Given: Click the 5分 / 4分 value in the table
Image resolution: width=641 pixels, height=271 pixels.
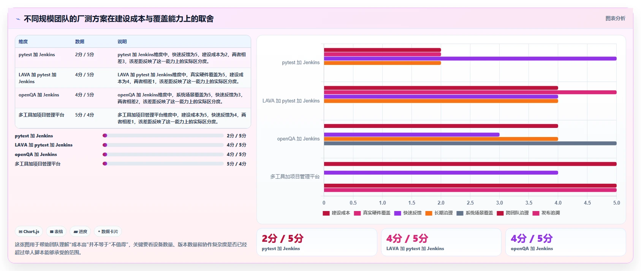Looking at the screenshot, I should coord(84,115).
